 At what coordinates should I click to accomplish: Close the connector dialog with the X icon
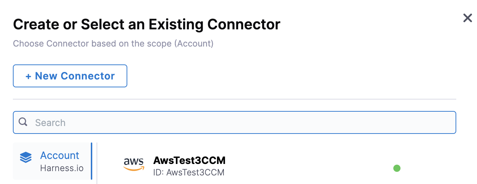[x=467, y=18]
